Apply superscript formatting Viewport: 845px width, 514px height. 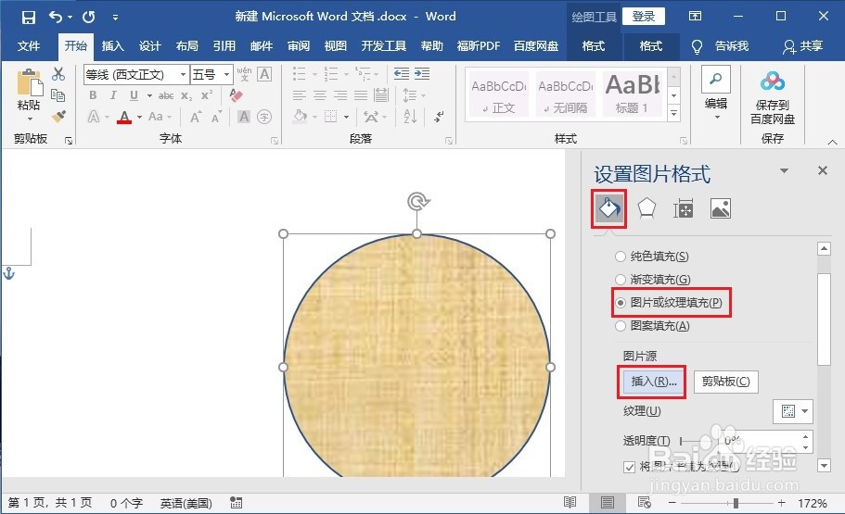click(207, 95)
